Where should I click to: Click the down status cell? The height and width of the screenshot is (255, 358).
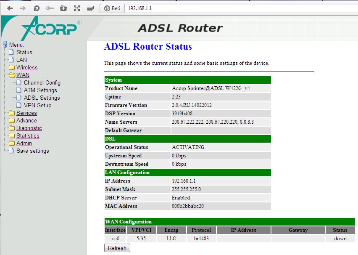point(340,239)
